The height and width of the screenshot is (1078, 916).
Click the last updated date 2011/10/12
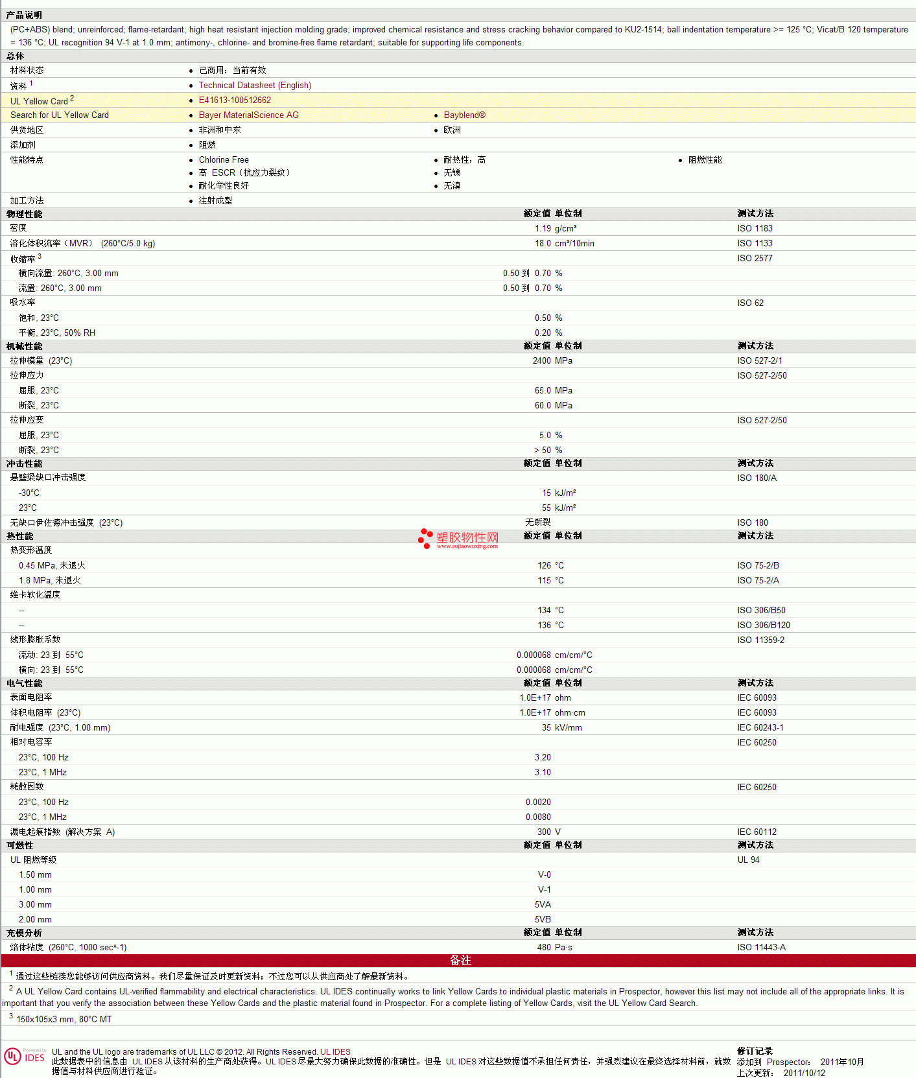(x=804, y=1073)
